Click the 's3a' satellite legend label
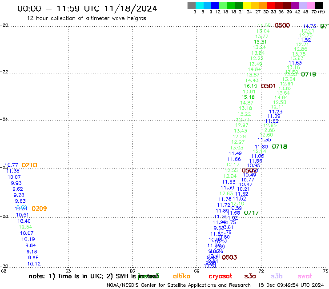This screenshot has height=289, width=329. (250, 276)
